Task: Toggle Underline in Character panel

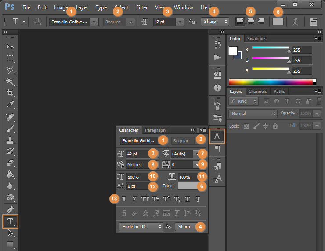Action: (188, 199)
